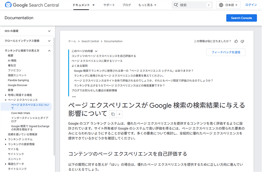Open 署名日 sidebar item
This screenshot has width=262, height=172.
(12, 66)
